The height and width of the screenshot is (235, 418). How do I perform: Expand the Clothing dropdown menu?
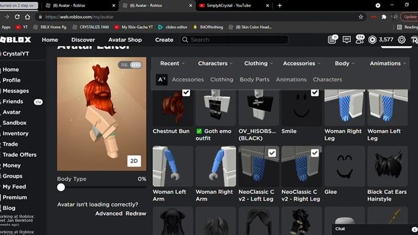tap(259, 63)
